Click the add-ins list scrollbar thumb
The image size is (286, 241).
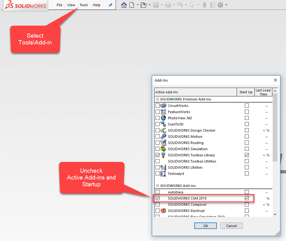point(275,127)
